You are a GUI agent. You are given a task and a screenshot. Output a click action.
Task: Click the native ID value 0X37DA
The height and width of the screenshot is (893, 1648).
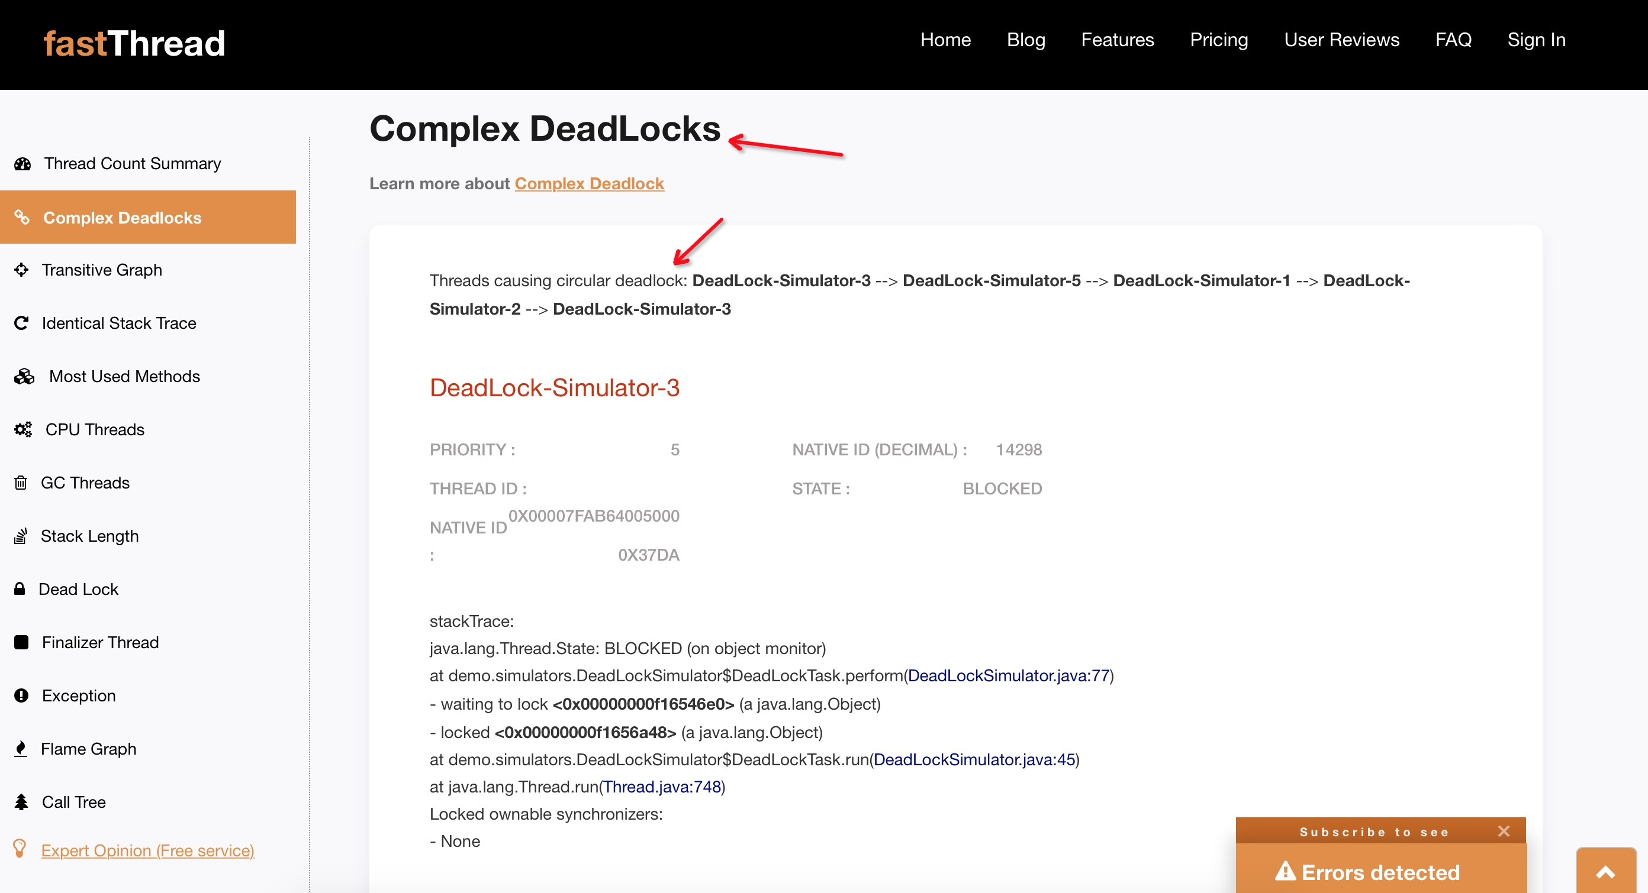point(649,555)
